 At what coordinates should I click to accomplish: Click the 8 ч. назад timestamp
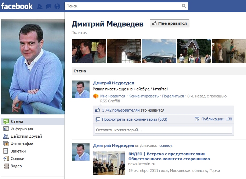pos(196,96)
